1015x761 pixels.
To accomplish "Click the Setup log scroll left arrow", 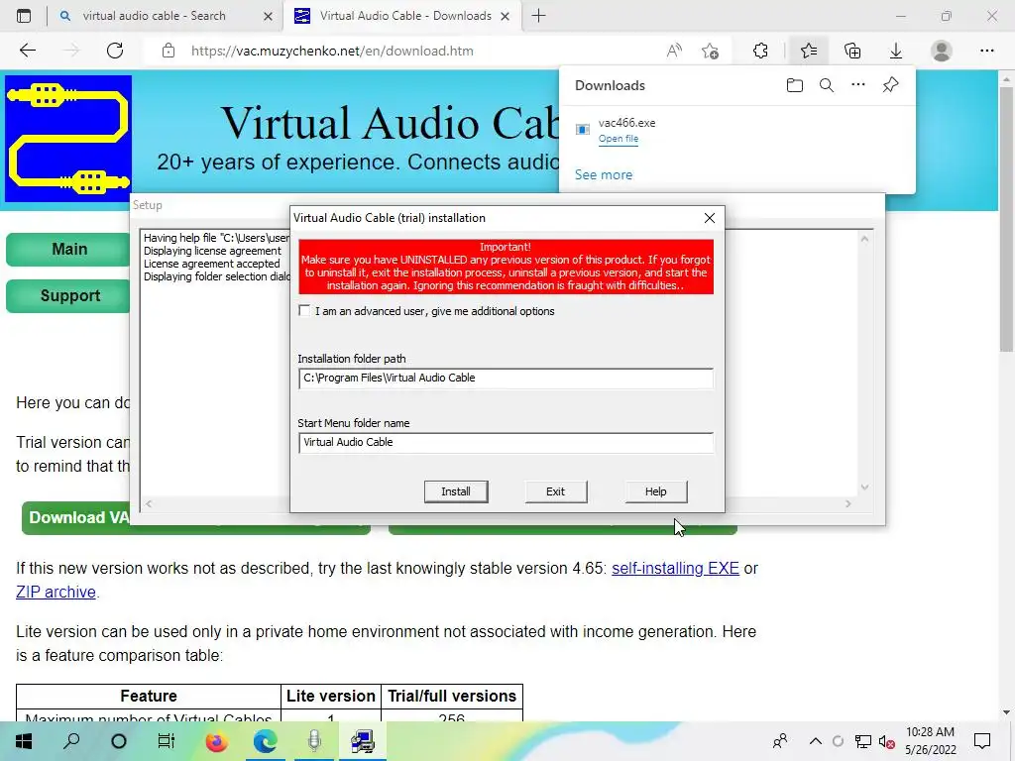I will coord(149,503).
